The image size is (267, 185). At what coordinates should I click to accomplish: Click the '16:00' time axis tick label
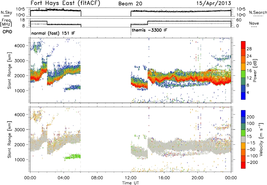click(x=164, y=178)
